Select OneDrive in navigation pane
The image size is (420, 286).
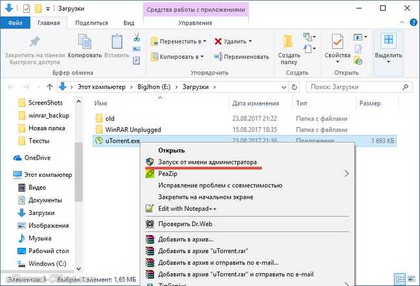tap(37, 158)
